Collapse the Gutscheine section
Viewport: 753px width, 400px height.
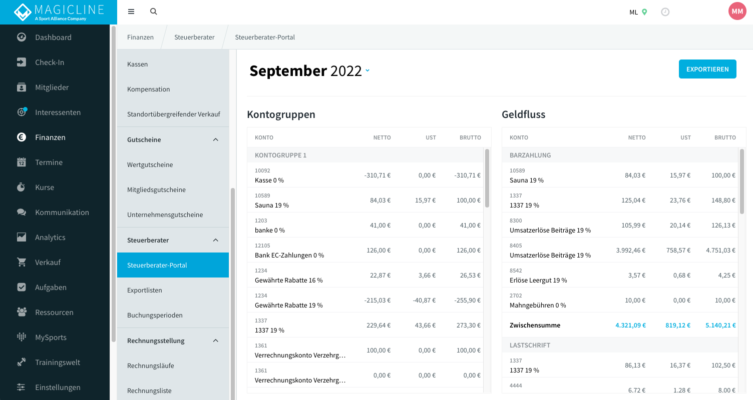216,139
